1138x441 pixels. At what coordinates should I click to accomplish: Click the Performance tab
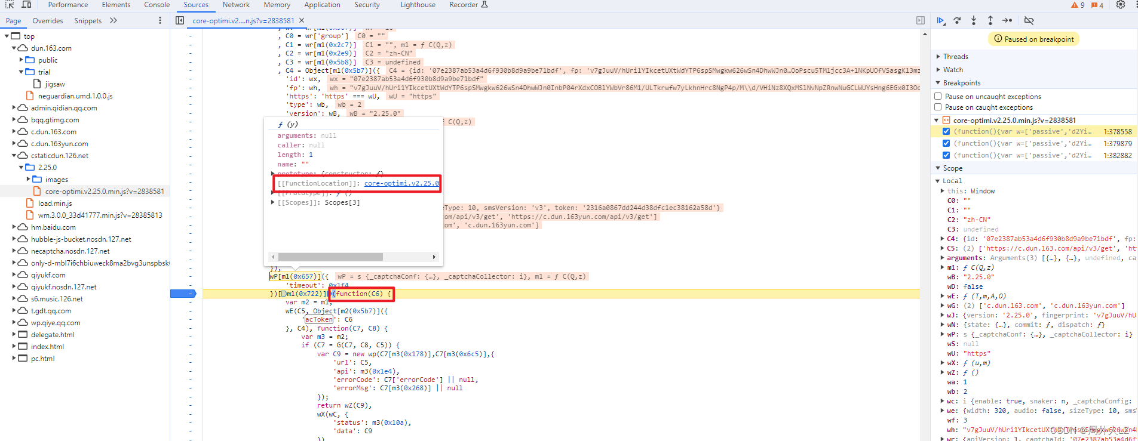pyautogui.click(x=68, y=5)
